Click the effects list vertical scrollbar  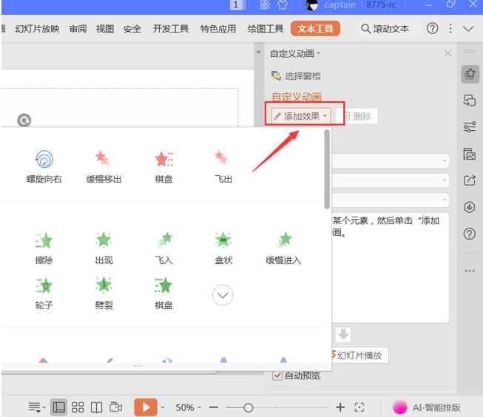point(327,169)
